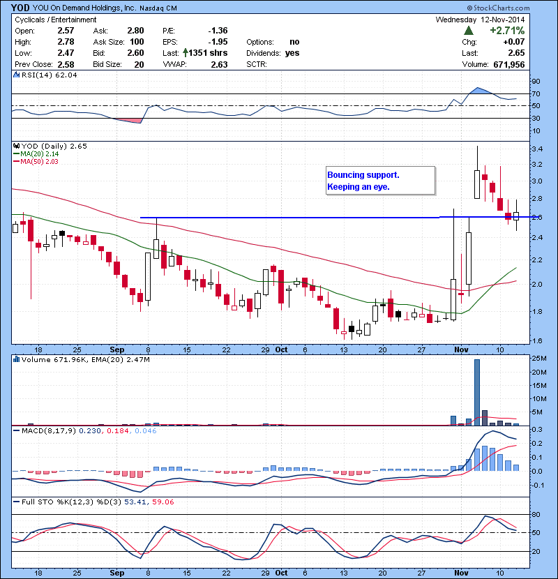
Task: Click the MA(20) 2.14 legend text
Action: [40, 154]
